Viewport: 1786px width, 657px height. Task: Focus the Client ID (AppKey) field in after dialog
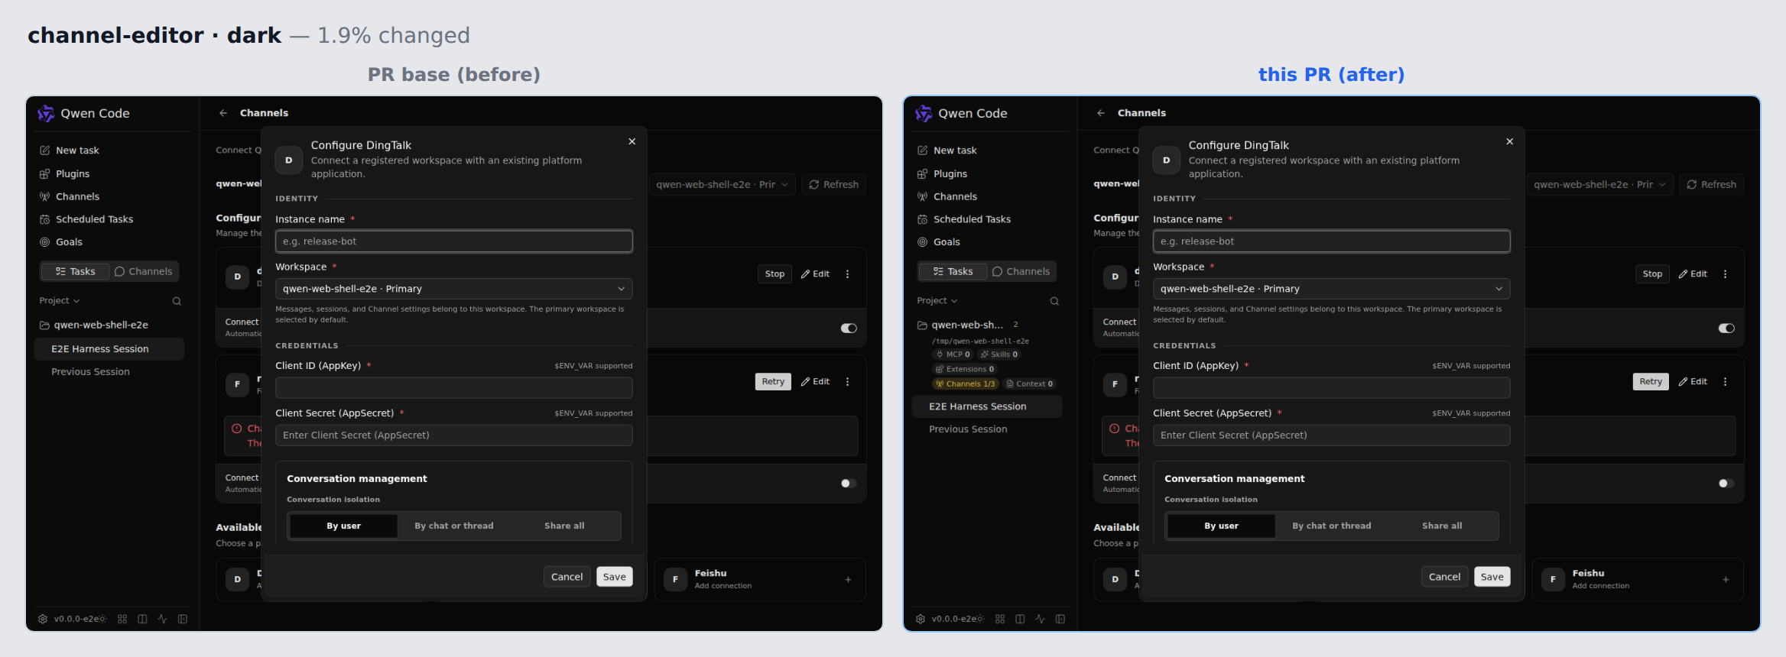1332,388
